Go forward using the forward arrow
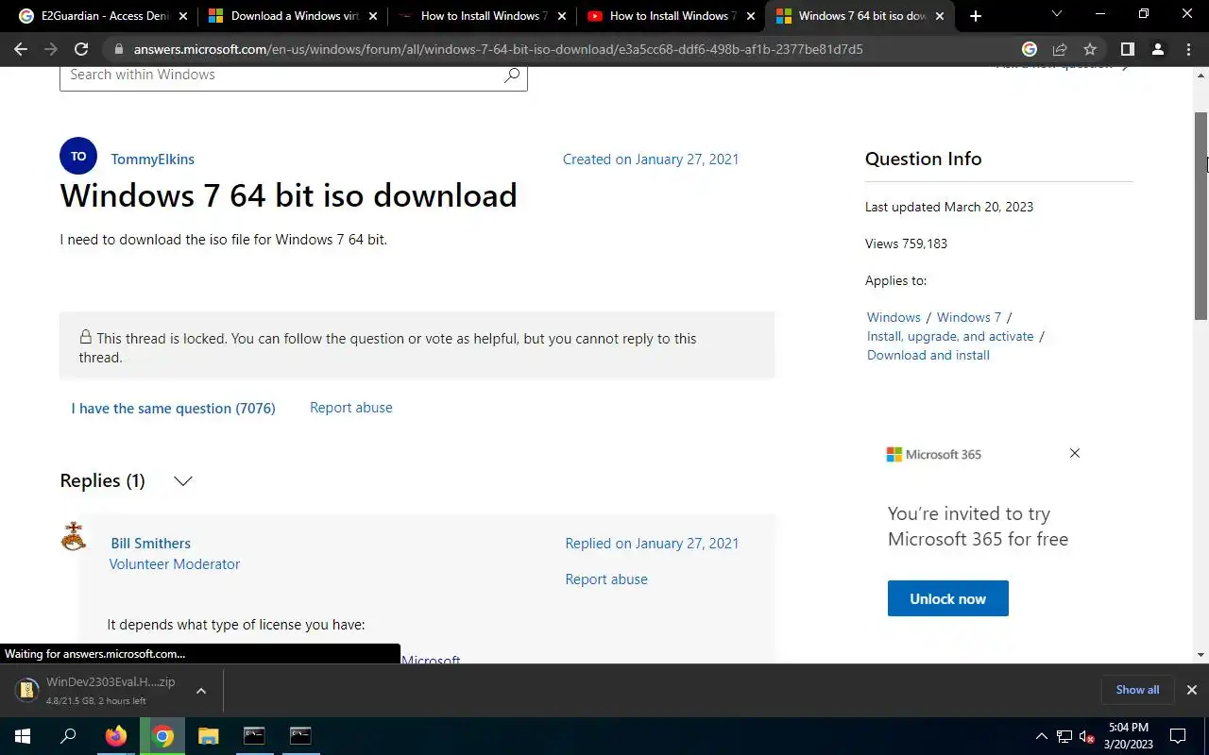1209x755 pixels. (50, 49)
